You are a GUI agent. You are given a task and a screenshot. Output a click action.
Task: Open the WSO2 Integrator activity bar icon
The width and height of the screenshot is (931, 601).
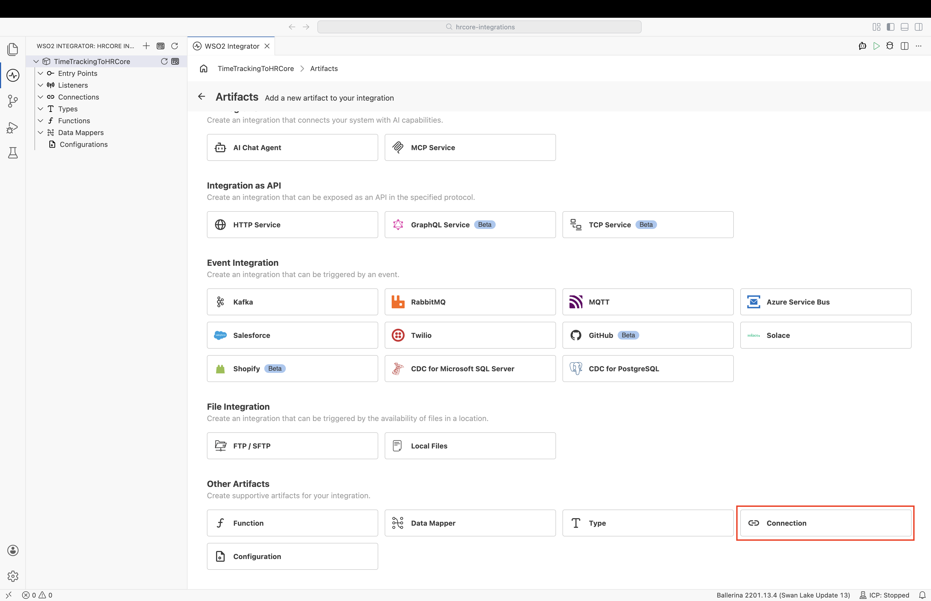tap(13, 75)
